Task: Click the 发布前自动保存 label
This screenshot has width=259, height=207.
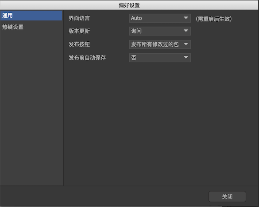Action: tap(87, 58)
